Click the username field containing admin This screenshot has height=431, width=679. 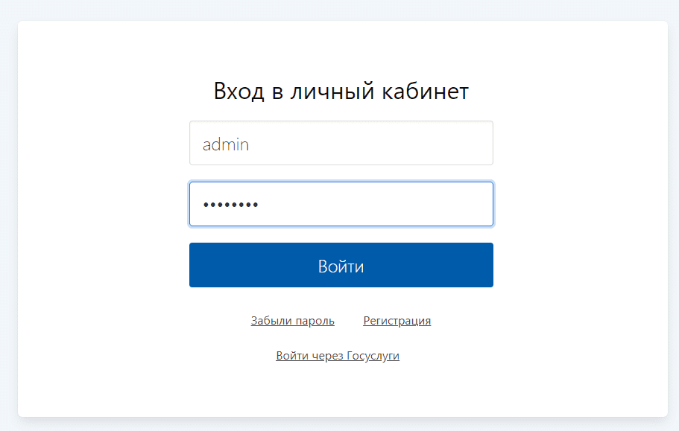(x=341, y=144)
